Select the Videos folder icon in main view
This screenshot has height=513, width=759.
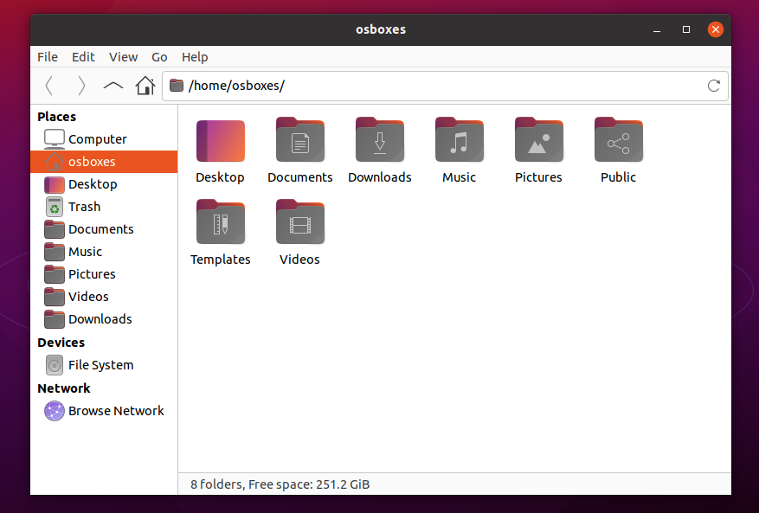[x=300, y=223]
